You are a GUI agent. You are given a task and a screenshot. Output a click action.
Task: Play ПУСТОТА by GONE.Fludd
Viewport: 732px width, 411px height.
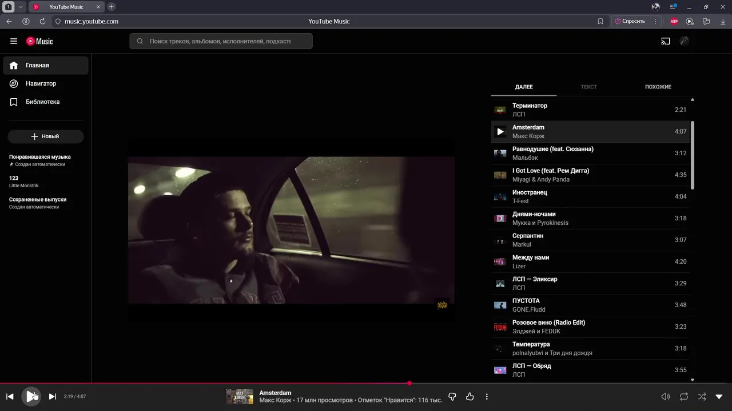pyautogui.click(x=591, y=305)
